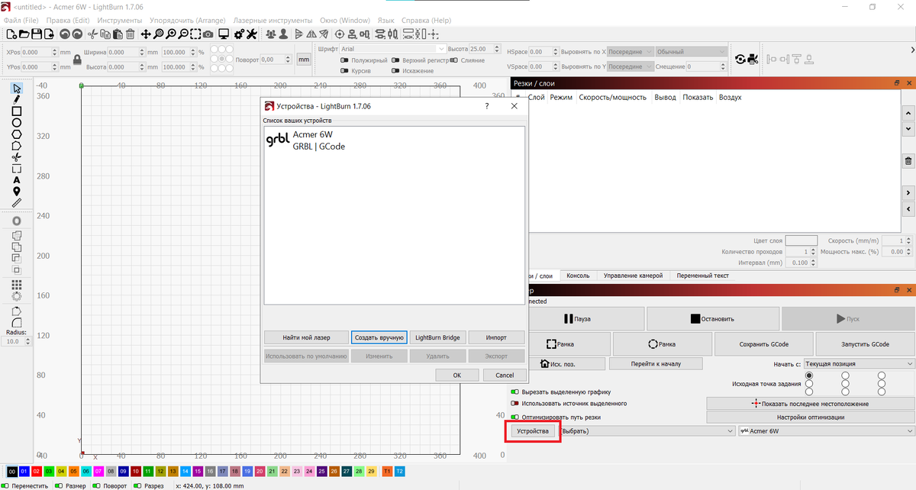Select Acmer 6W entry in device list
916x490 pixels.
click(394, 140)
